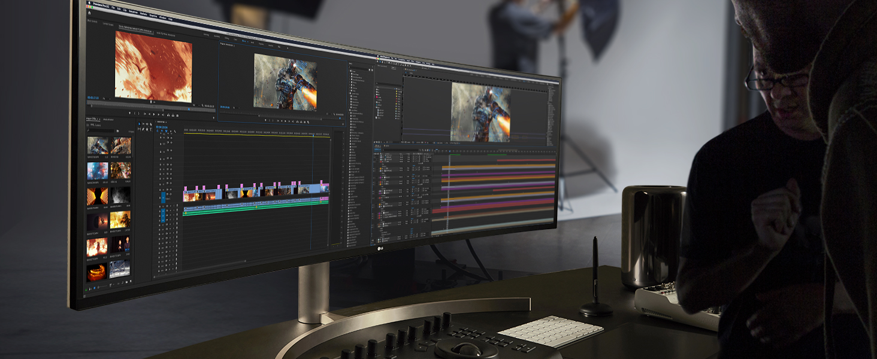Open Premiere's Markers menu
877x359 pixels.
click(143, 14)
